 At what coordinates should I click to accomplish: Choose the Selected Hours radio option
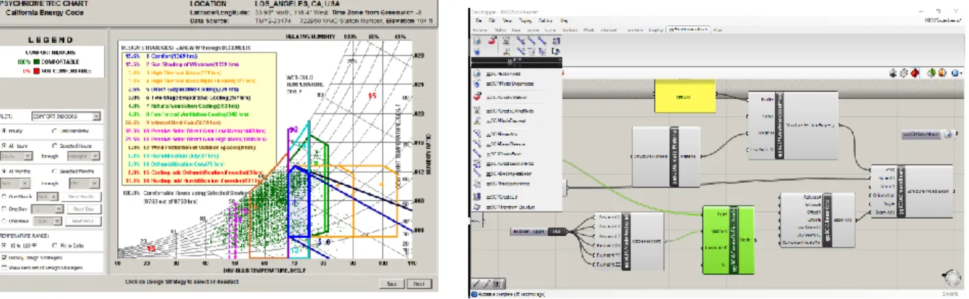[x=55, y=145]
